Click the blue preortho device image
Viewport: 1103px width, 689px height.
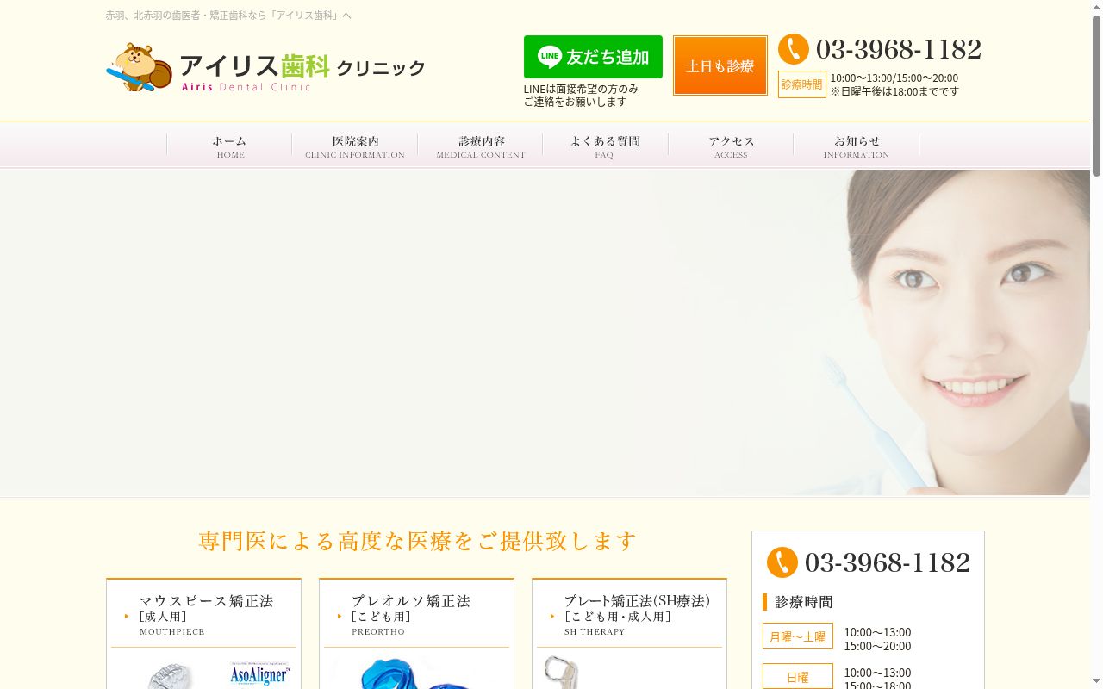[416, 673]
